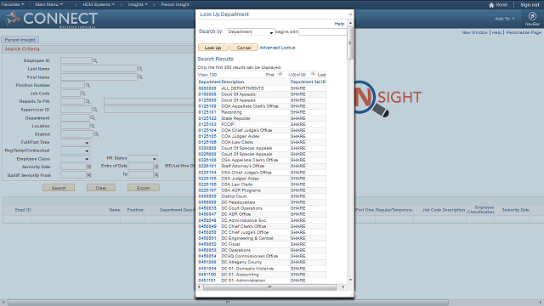Click the Look Up button
Image resolution: width=544 pixels, height=306 pixels.
click(x=213, y=48)
